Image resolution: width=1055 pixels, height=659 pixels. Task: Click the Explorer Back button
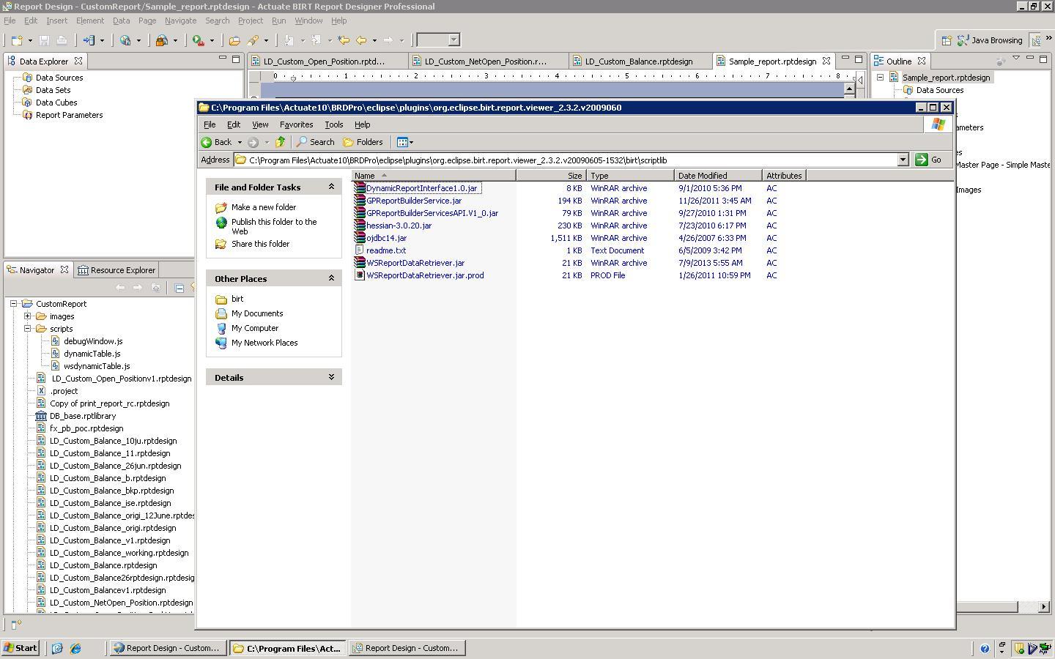pos(217,142)
